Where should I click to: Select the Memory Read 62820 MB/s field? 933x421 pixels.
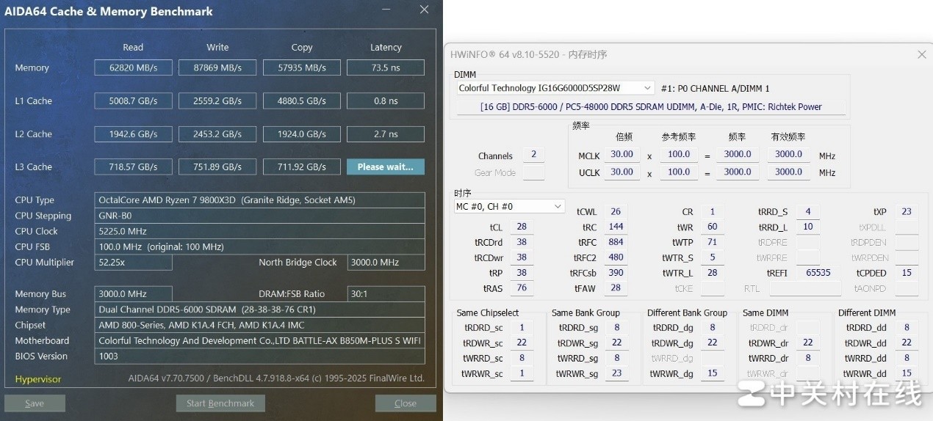click(x=133, y=67)
